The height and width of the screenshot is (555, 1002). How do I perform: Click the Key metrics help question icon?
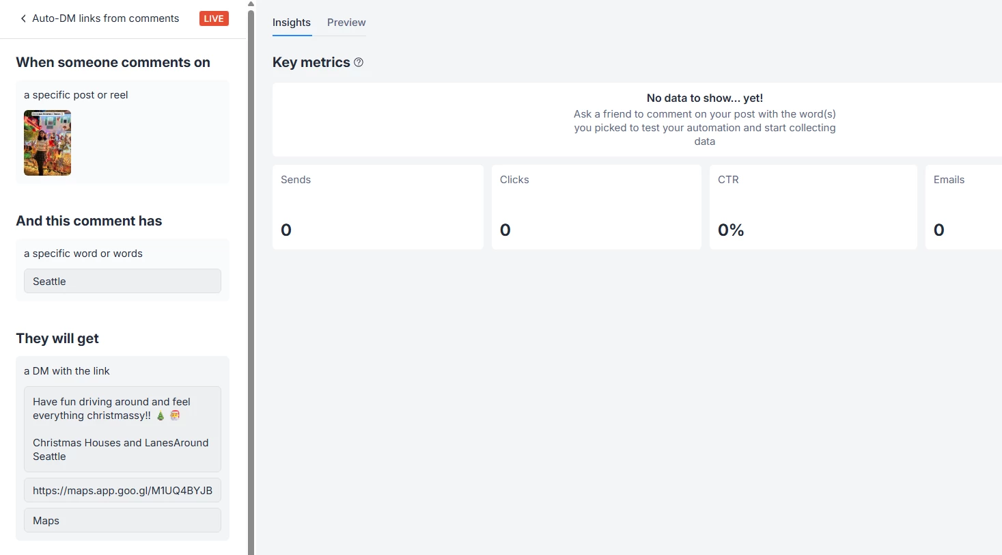coord(359,63)
